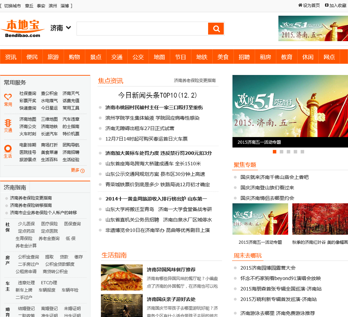
Task: Open 济南游泳去哪里 济南免费游泳推荐 link
Action: [x=278, y=313]
